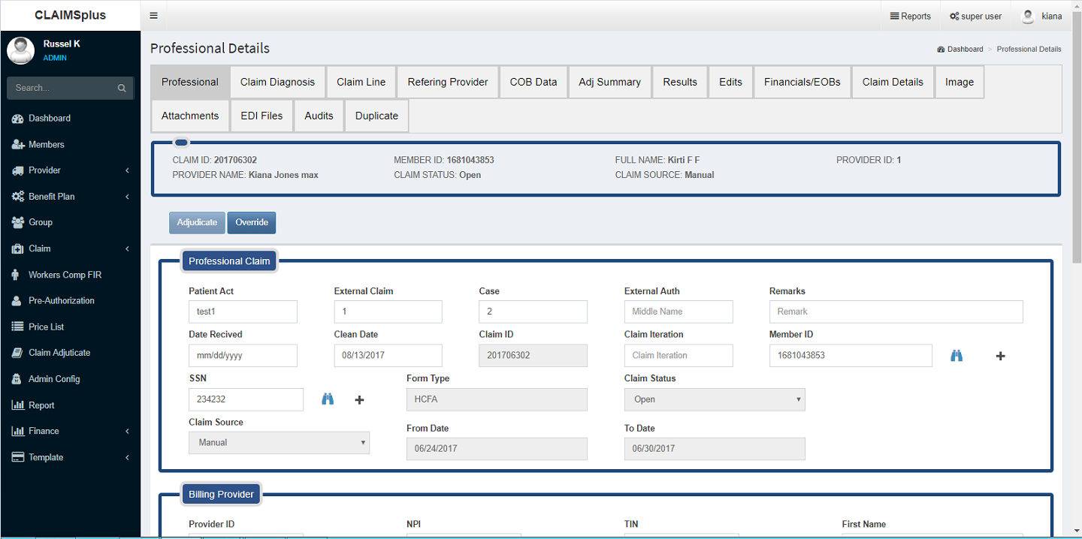Screen dimensions: 1082x539
Task: Click plus icon beside Member ID field
Action: tap(1000, 356)
